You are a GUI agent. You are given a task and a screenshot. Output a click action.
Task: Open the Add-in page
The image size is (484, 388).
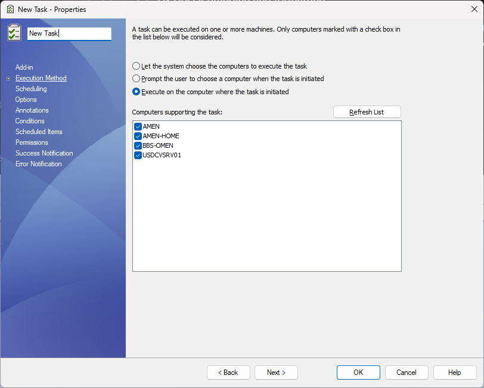(24, 67)
